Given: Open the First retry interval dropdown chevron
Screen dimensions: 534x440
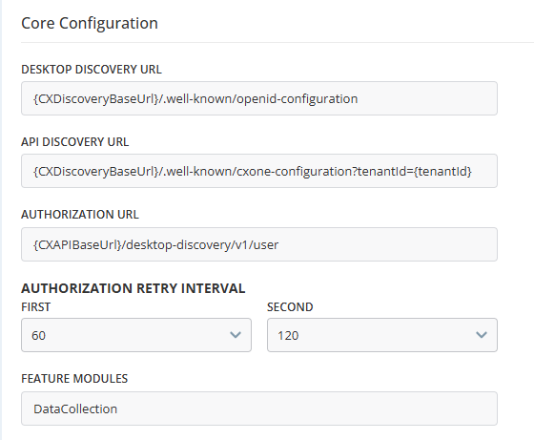Looking at the screenshot, I should click(x=236, y=335).
